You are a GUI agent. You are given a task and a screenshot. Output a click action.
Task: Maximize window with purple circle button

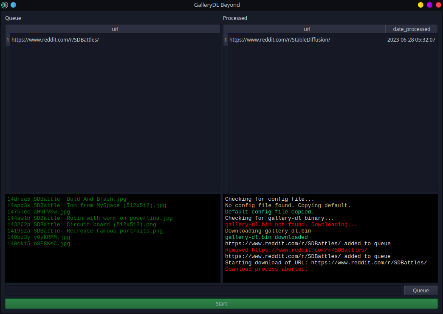(x=430, y=5)
